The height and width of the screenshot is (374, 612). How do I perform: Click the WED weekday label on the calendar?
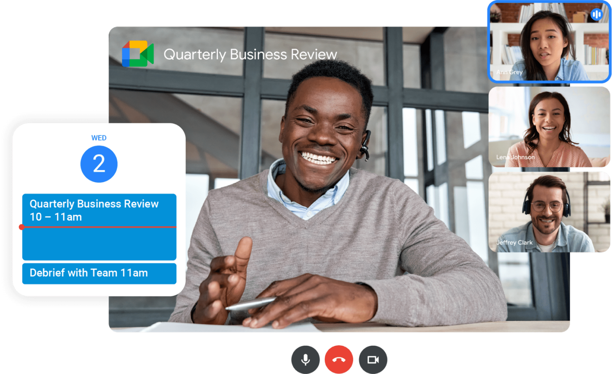[x=99, y=138]
